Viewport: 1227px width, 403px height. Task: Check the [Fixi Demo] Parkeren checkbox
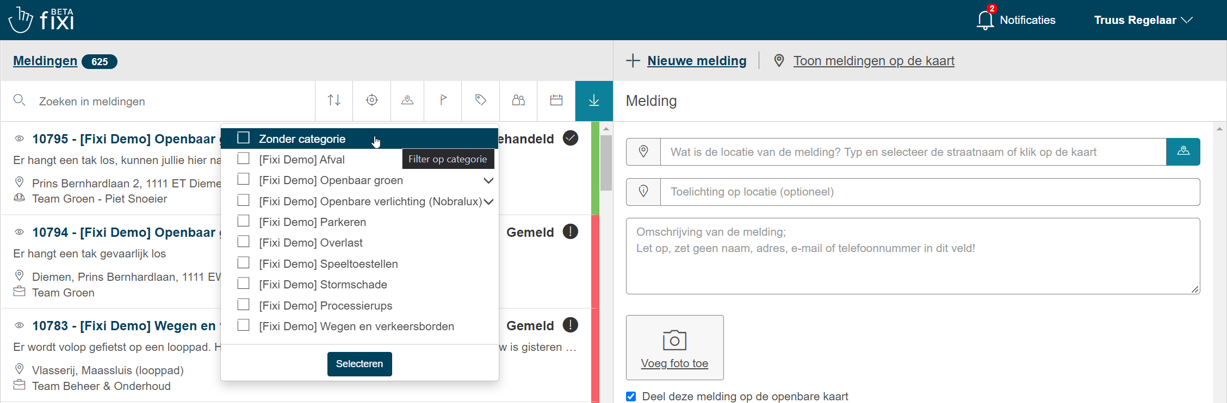244,221
